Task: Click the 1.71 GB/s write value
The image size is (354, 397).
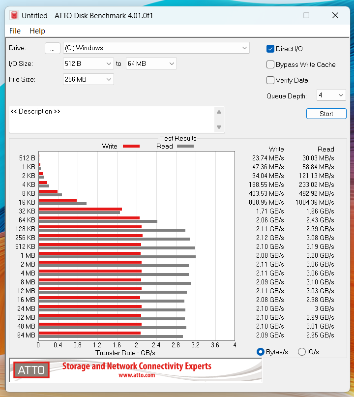Action: (270, 211)
